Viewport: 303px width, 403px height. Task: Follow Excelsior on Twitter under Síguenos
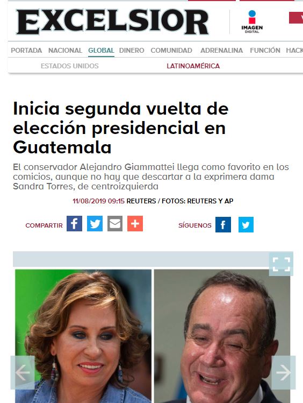coord(246,224)
